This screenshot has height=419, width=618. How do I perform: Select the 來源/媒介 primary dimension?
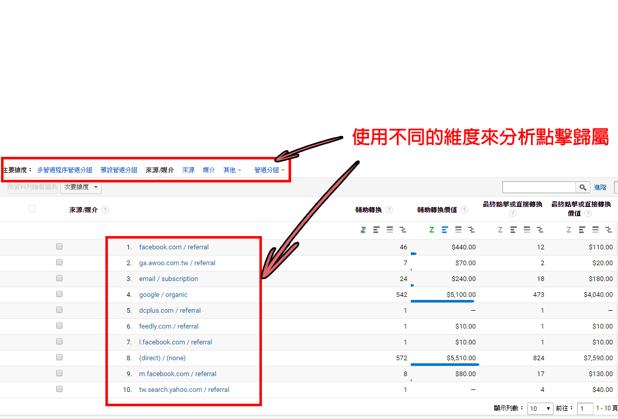pyautogui.click(x=160, y=170)
